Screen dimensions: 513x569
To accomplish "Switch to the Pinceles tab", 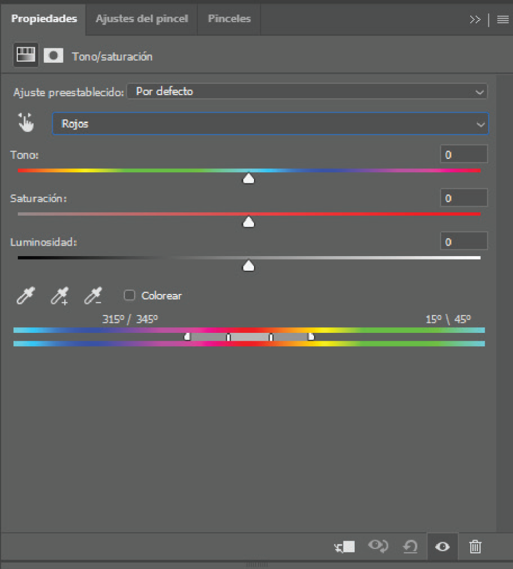I will 229,18.
